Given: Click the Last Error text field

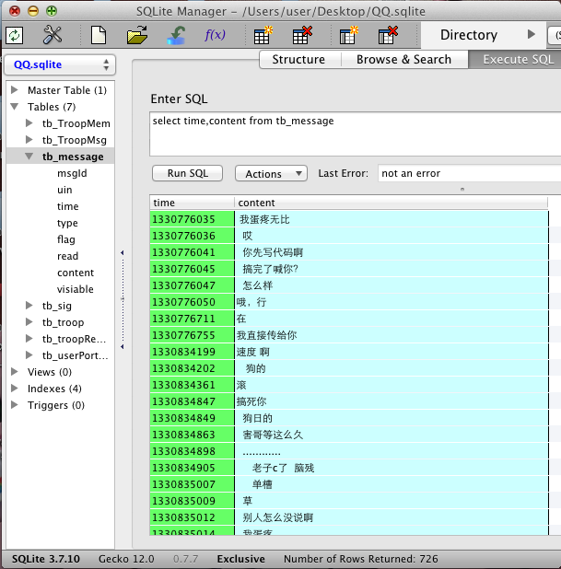Looking at the screenshot, I should coord(469,173).
